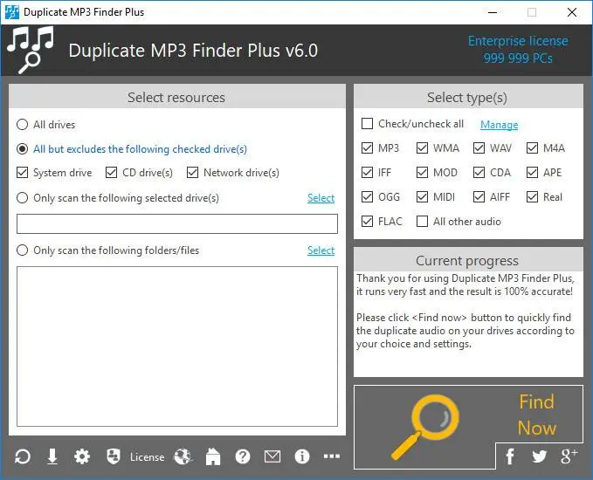The image size is (593, 480).
Task: Uncheck the CD drive(s) checkbox
Action: (111, 172)
